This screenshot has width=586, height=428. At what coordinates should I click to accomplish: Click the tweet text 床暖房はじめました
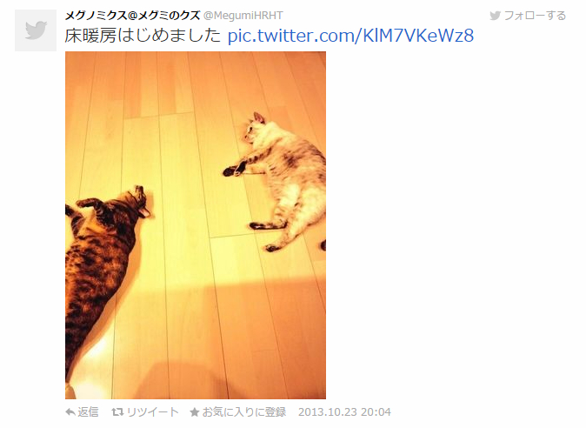(x=143, y=36)
